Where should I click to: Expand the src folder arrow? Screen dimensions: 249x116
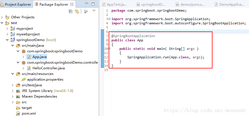[x=13, y=102]
